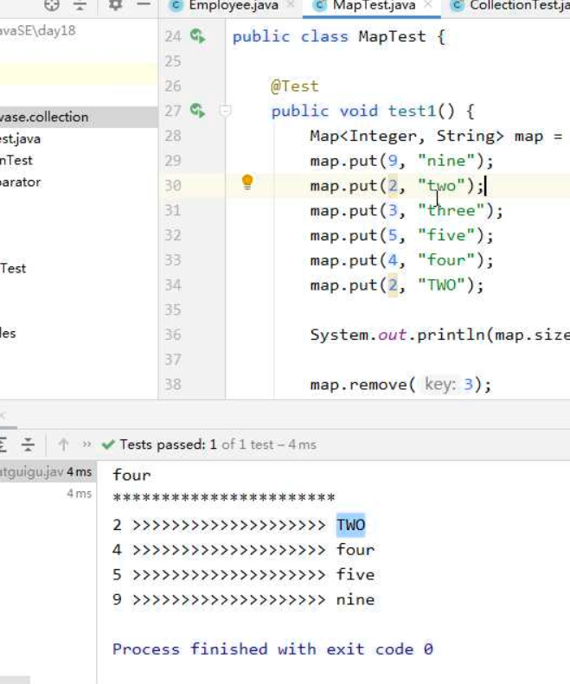Select the nTest item in project tree
The height and width of the screenshot is (684, 570).
pos(16,161)
